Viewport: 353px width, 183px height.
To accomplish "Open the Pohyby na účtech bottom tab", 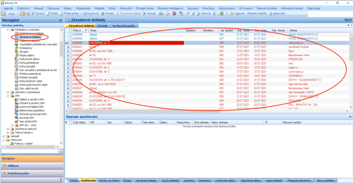I will [x=109, y=180].
